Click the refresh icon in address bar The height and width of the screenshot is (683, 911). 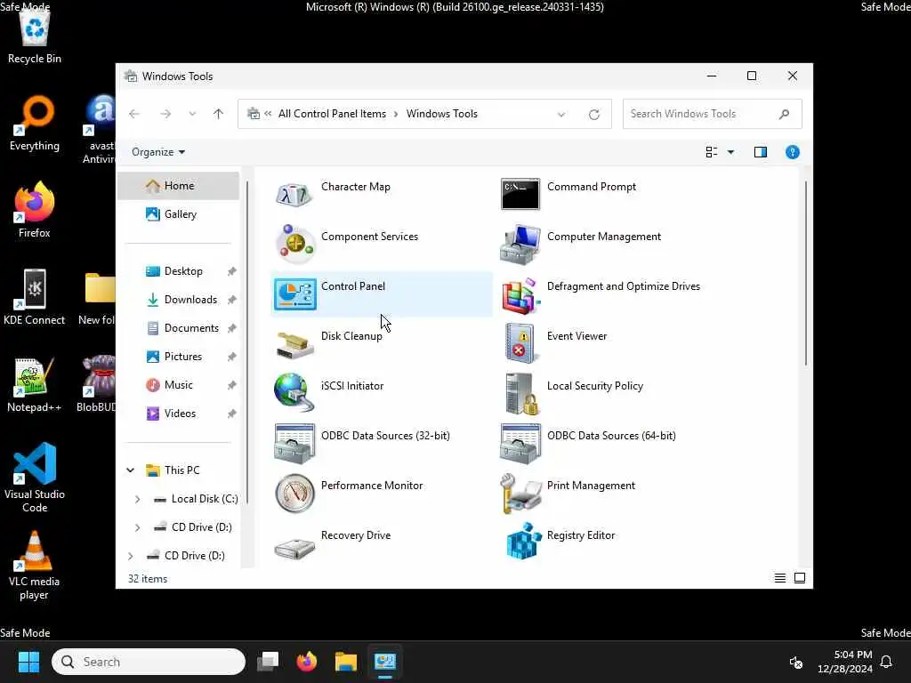(593, 115)
